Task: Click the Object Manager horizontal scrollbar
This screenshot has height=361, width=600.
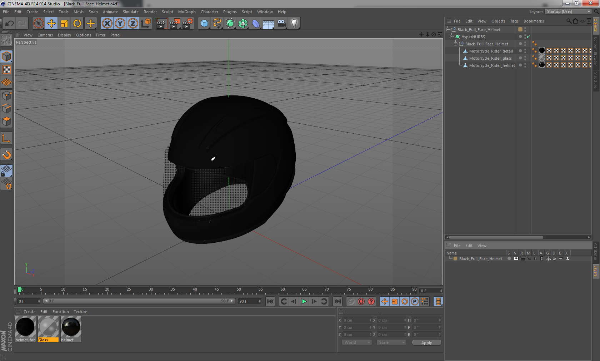Action: point(496,237)
